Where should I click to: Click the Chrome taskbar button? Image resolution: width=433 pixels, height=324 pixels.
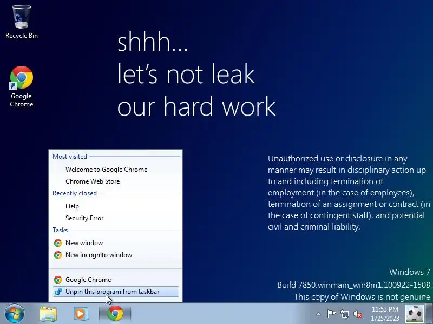pyautogui.click(x=115, y=314)
